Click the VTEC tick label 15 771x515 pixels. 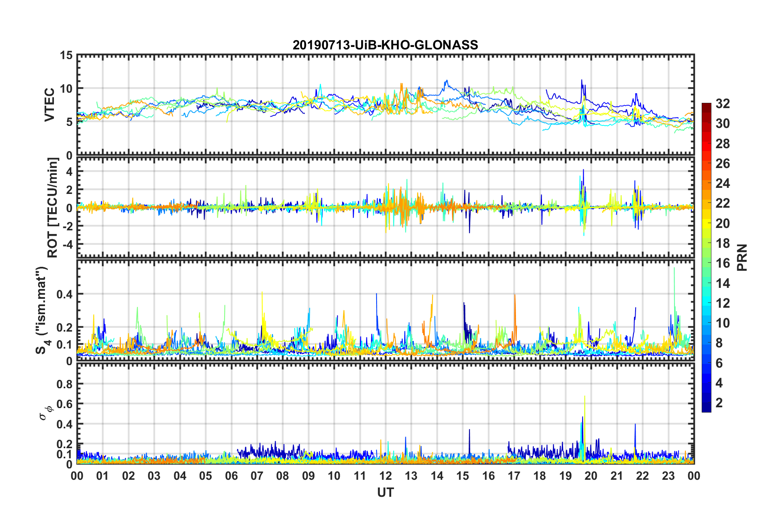pos(66,55)
